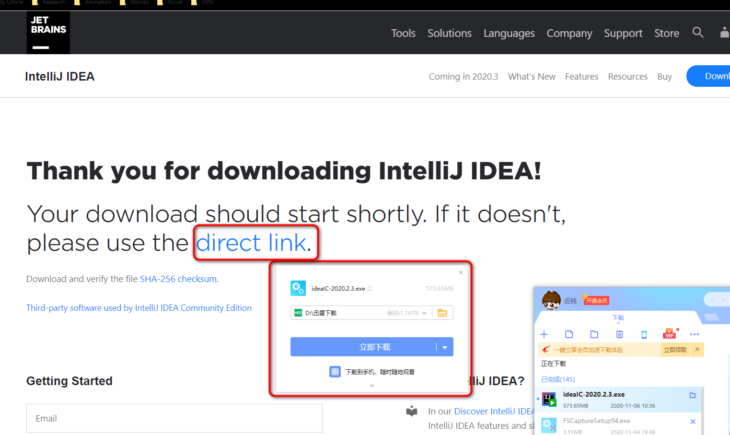This screenshot has height=435, width=730.
Task: Open Third-party software used by IntelliJ IDEA link
Action: (x=139, y=307)
